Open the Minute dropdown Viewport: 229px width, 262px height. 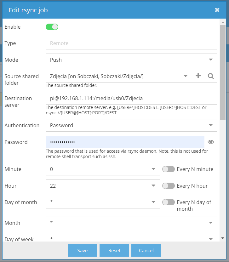point(103,169)
